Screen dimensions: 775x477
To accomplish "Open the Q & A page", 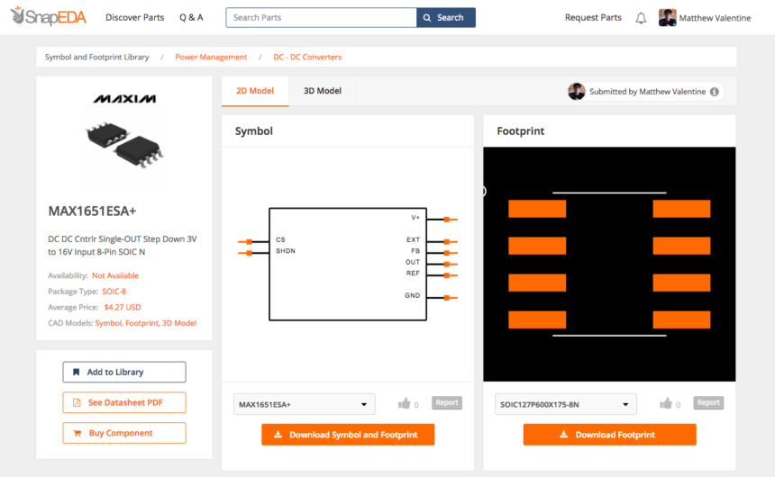I will tap(191, 17).
